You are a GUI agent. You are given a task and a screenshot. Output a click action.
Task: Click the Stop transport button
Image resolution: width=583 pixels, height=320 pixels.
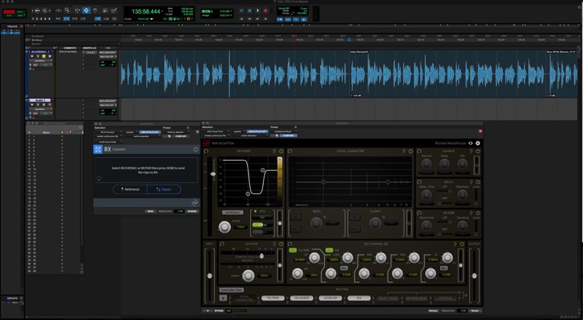coord(249,11)
